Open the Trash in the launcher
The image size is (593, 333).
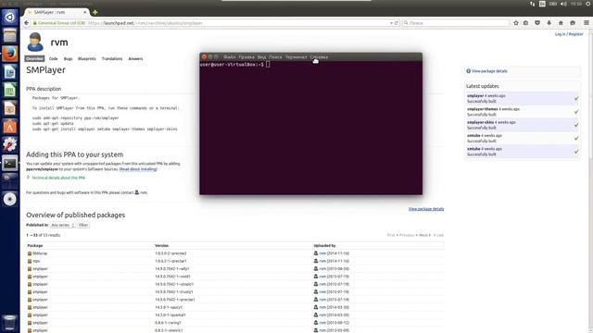click(x=10, y=323)
